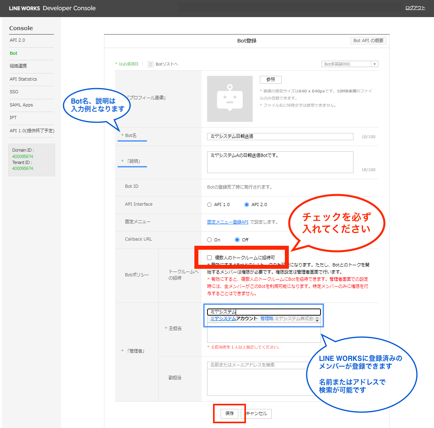
Task: Set Callback URL to Off
Action: click(x=237, y=240)
